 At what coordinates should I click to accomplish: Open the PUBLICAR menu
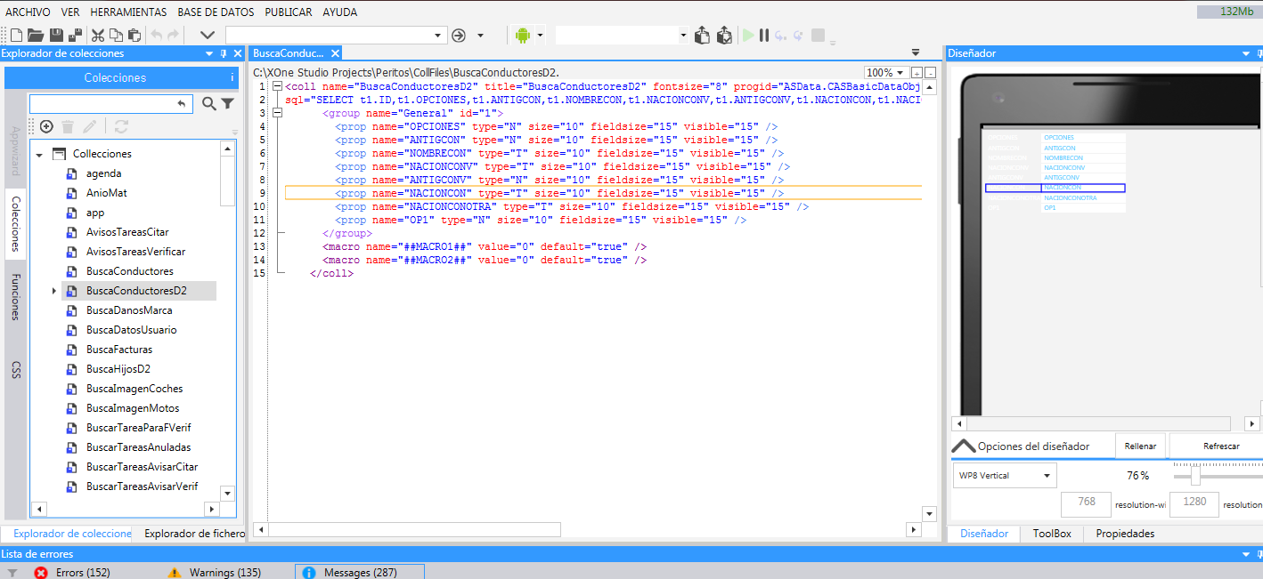289,12
